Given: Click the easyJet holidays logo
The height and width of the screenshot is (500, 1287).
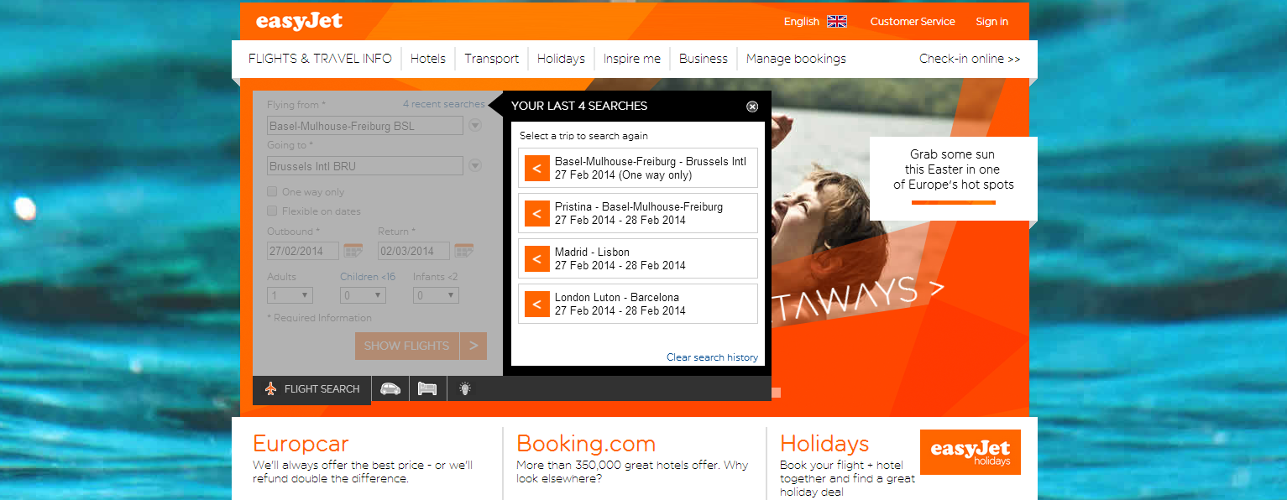Looking at the screenshot, I should click(x=970, y=452).
